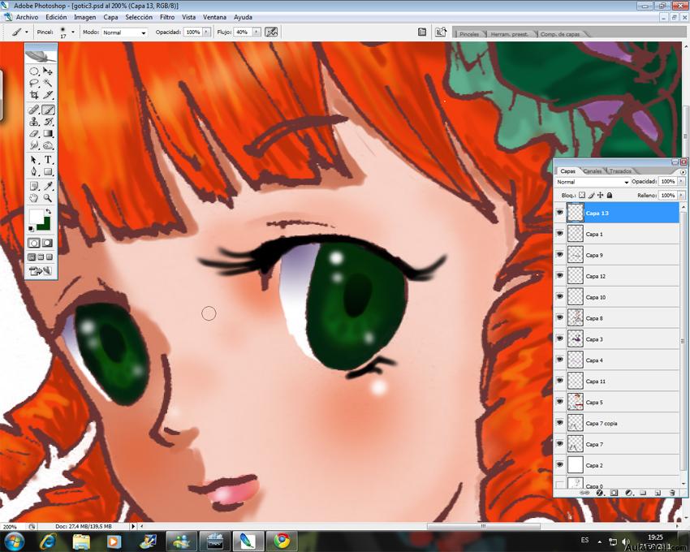The height and width of the screenshot is (552, 690).
Task: Hide the Capa 13 layer
Action: pyautogui.click(x=560, y=213)
